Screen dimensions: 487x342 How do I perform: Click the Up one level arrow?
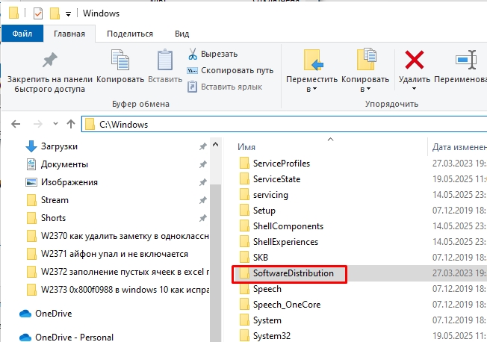(x=71, y=124)
